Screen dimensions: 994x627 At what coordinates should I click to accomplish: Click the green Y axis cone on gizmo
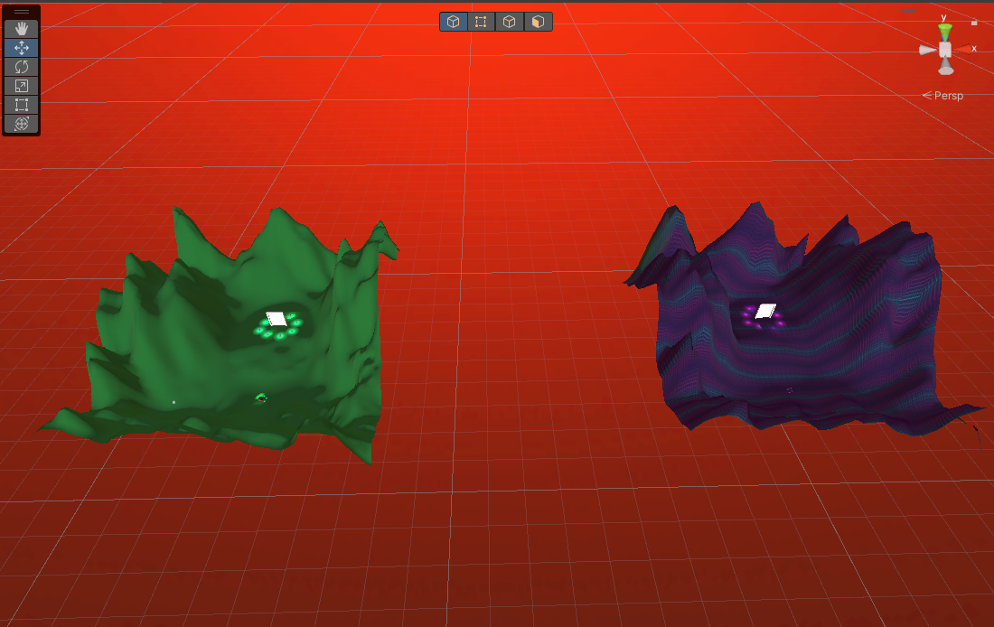tap(944, 32)
